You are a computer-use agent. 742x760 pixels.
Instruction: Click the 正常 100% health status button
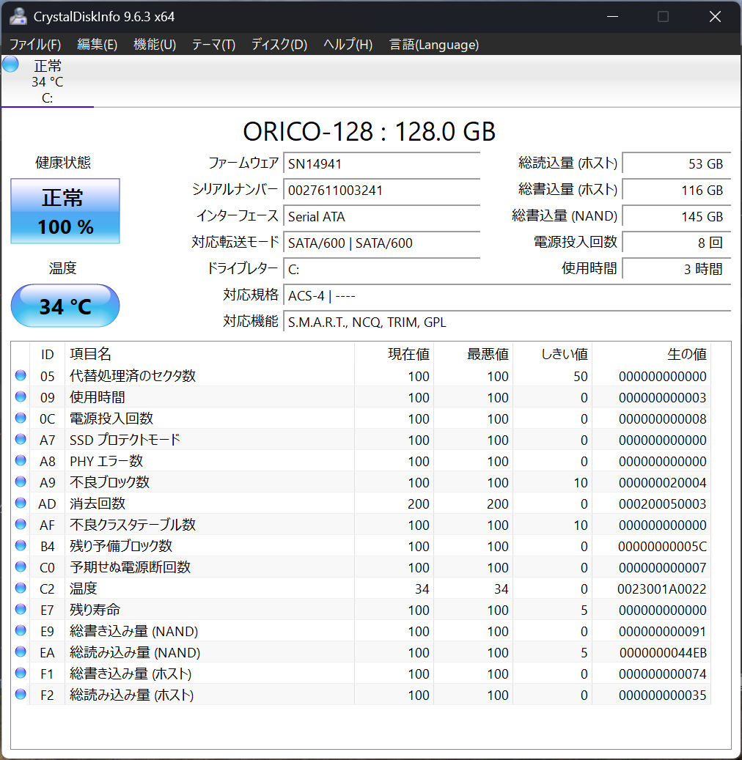[x=65, y=211]
